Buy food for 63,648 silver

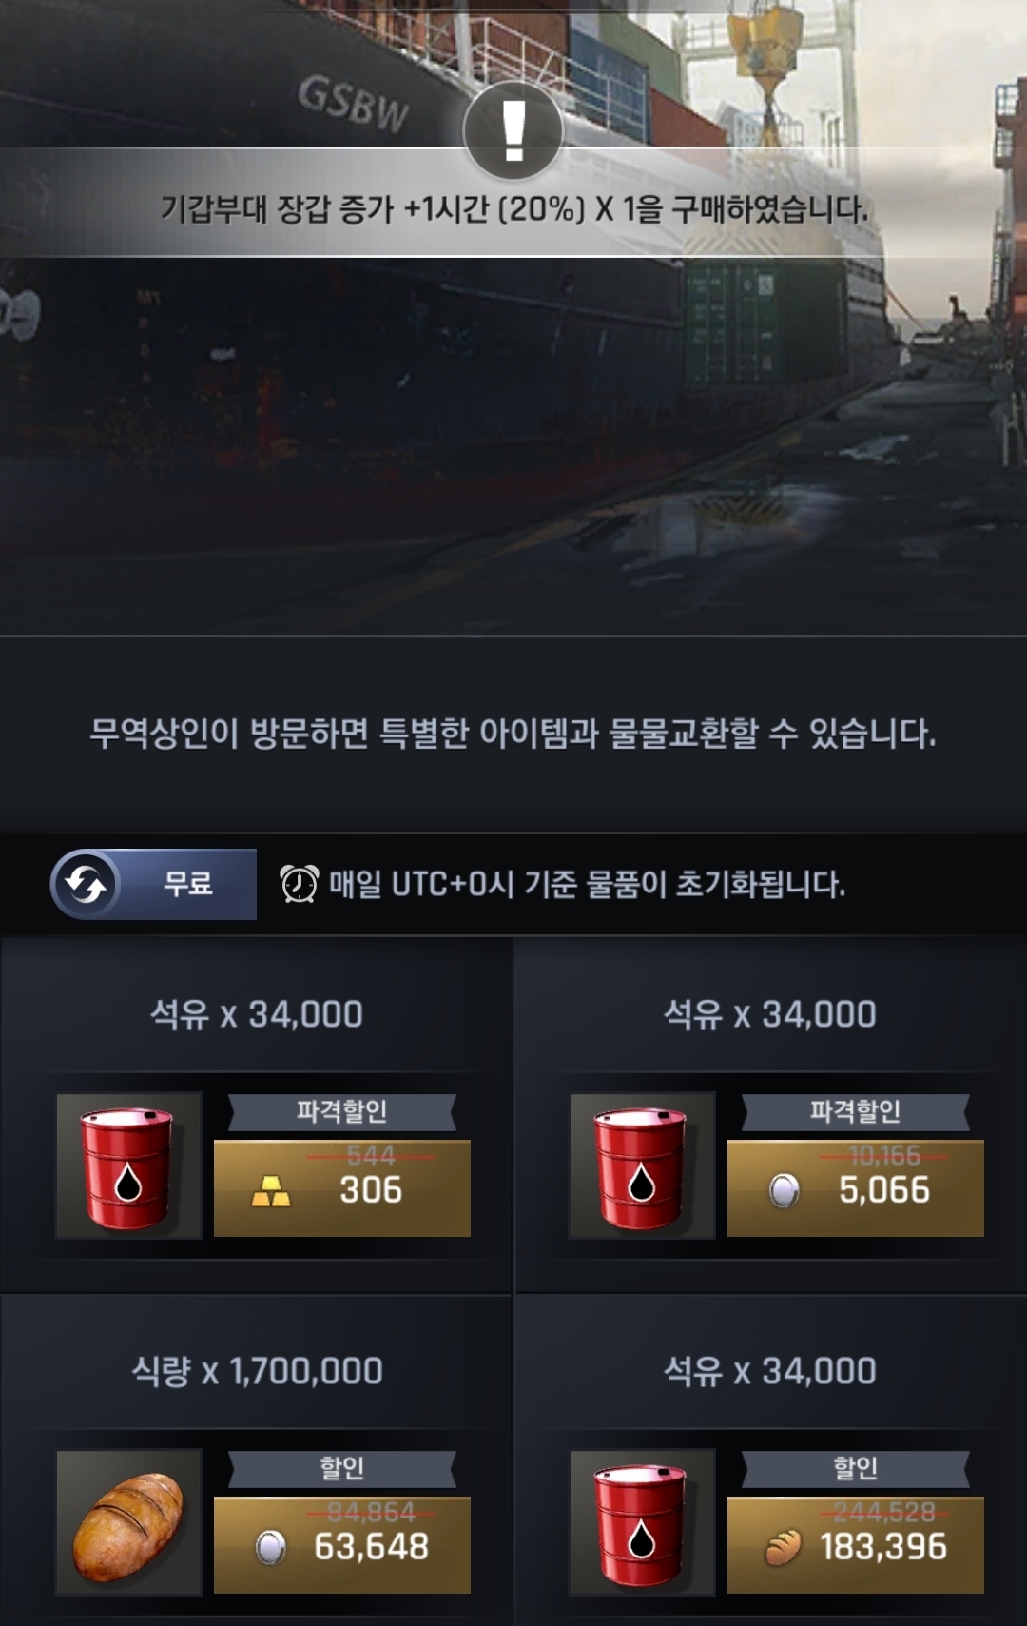tap(342, 1545)
